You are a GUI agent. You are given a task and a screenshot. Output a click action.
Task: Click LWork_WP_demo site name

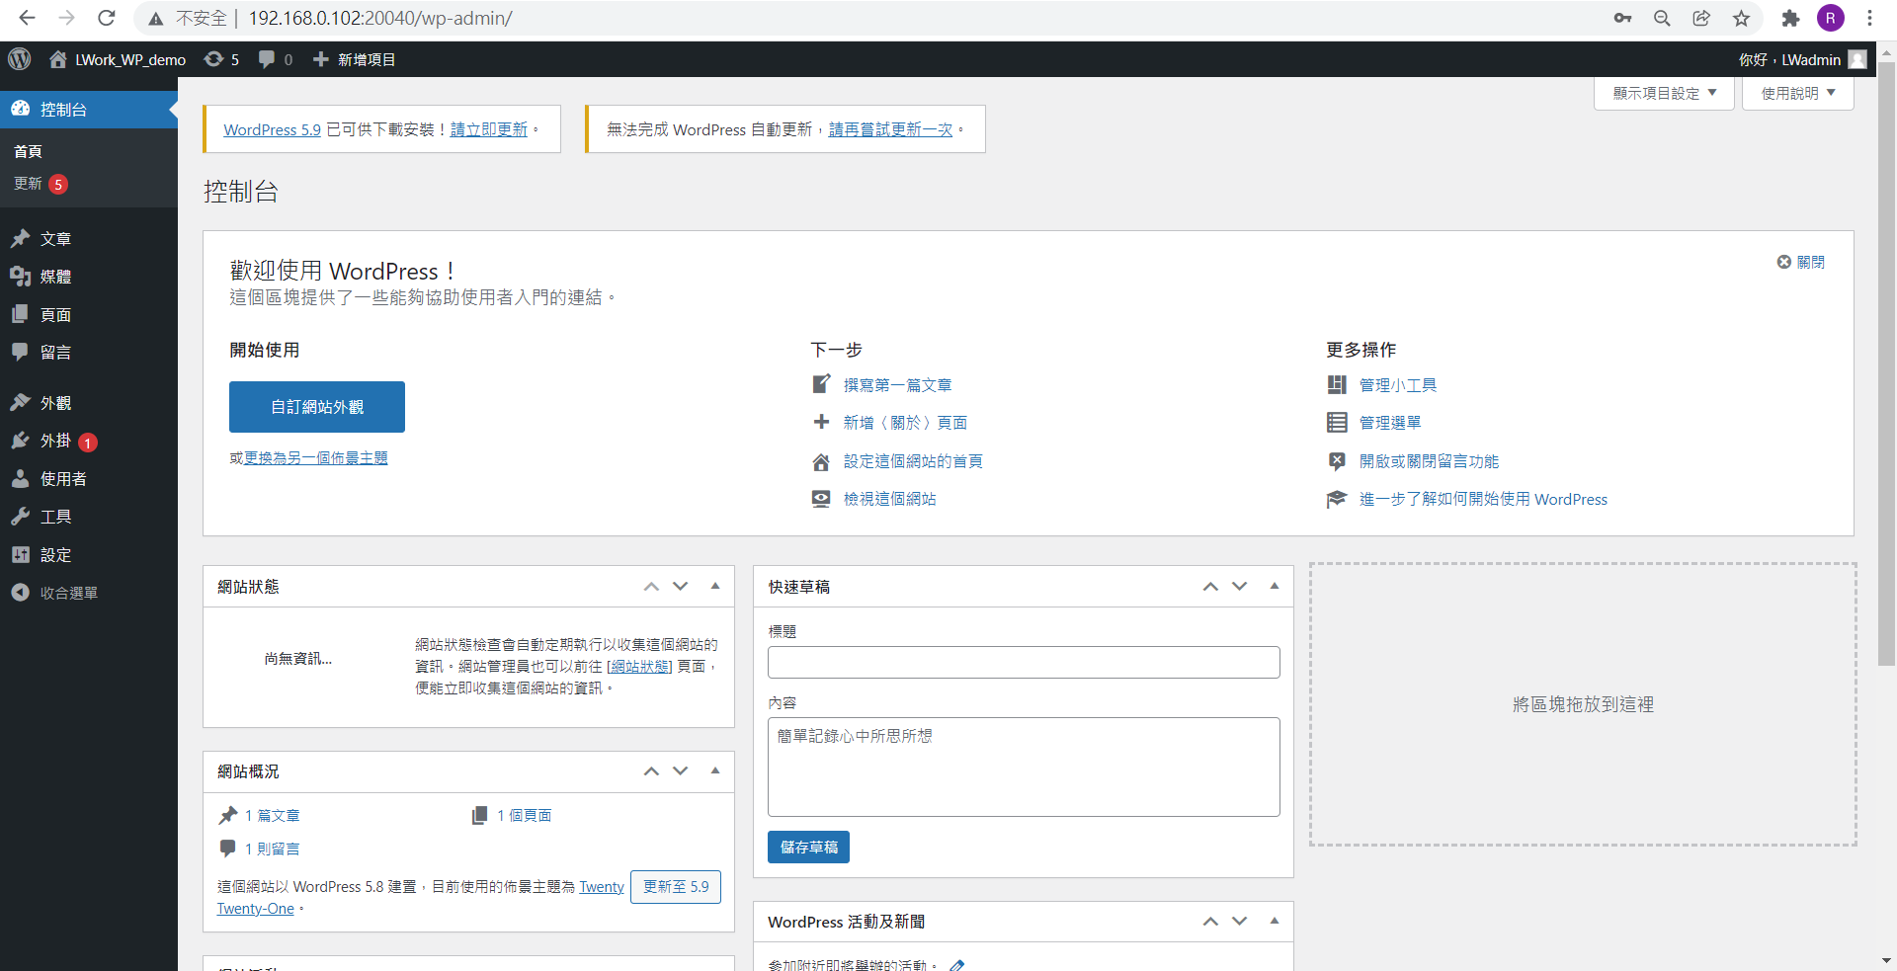click(130, 59)
